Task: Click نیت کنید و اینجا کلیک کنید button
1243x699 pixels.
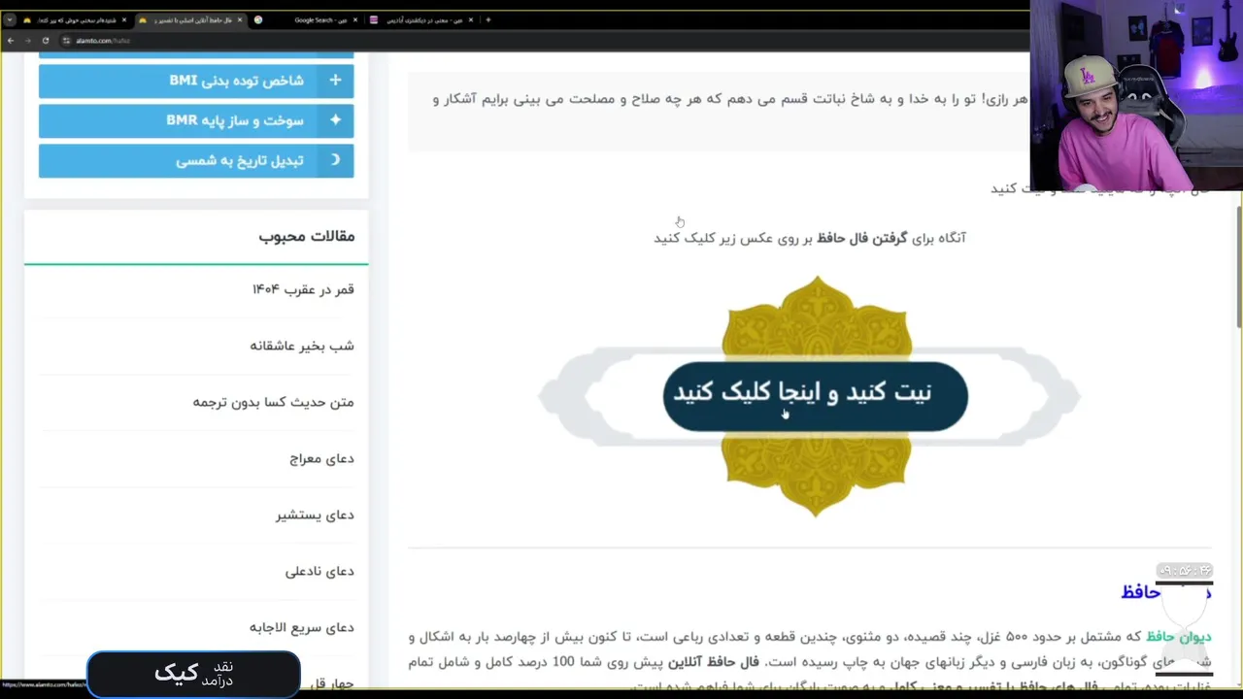Action: [x=816, y=394]
